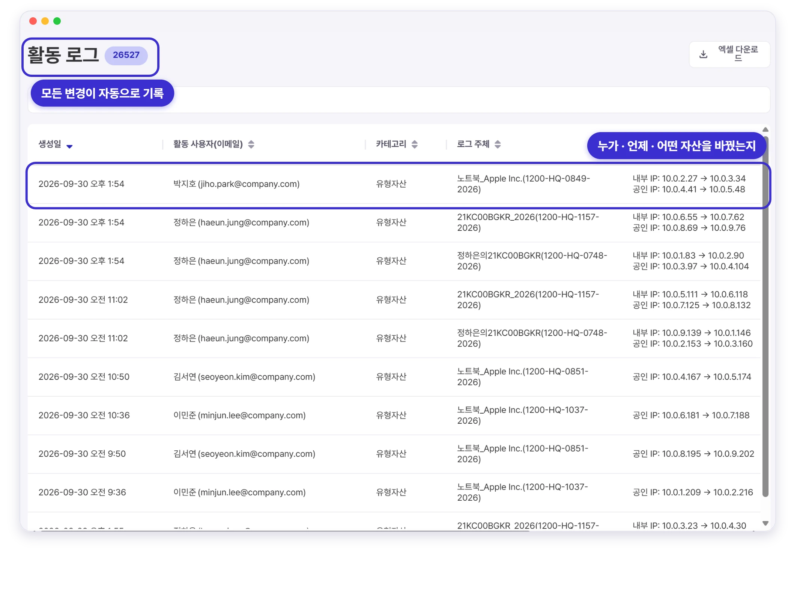This screenshot has height=593, width=803.
Task: Click the 2026-09-30 오전 10:50 timestamp
Action: tap(84, 377)
